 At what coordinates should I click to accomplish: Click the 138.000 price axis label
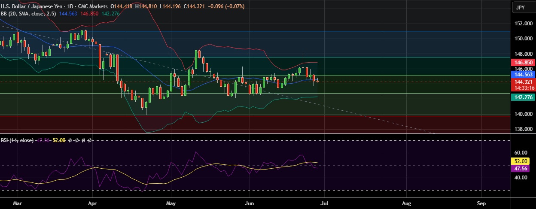524,129
